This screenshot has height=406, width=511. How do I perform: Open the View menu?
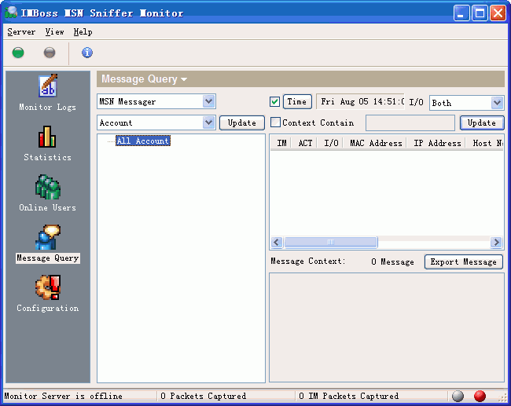click(x=54, y=32)
